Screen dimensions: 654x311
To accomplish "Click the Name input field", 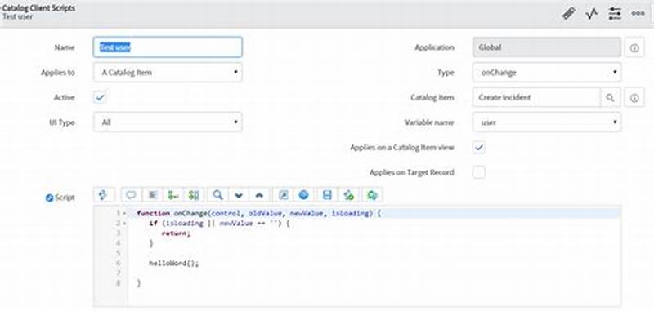I will pyautogui.click(x=168, y=47).
